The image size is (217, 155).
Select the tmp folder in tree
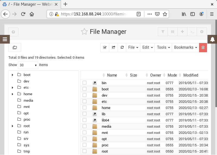(27, 151)
